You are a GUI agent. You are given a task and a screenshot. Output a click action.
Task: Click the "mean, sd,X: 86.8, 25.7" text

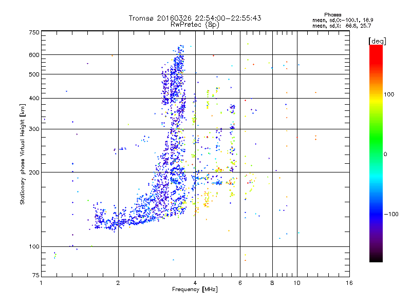(342, 26)
